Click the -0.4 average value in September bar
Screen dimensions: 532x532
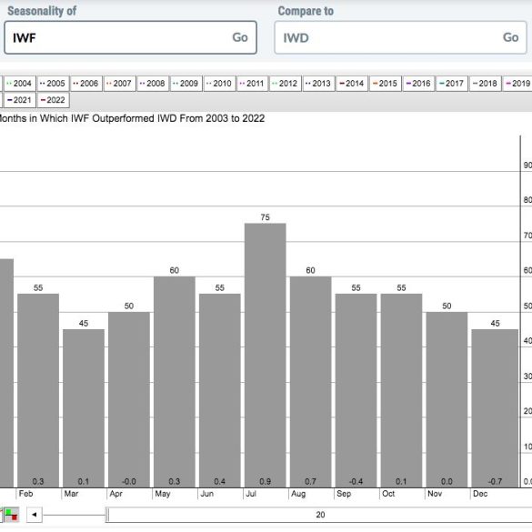pyautogui.click(x=356, y=481)
